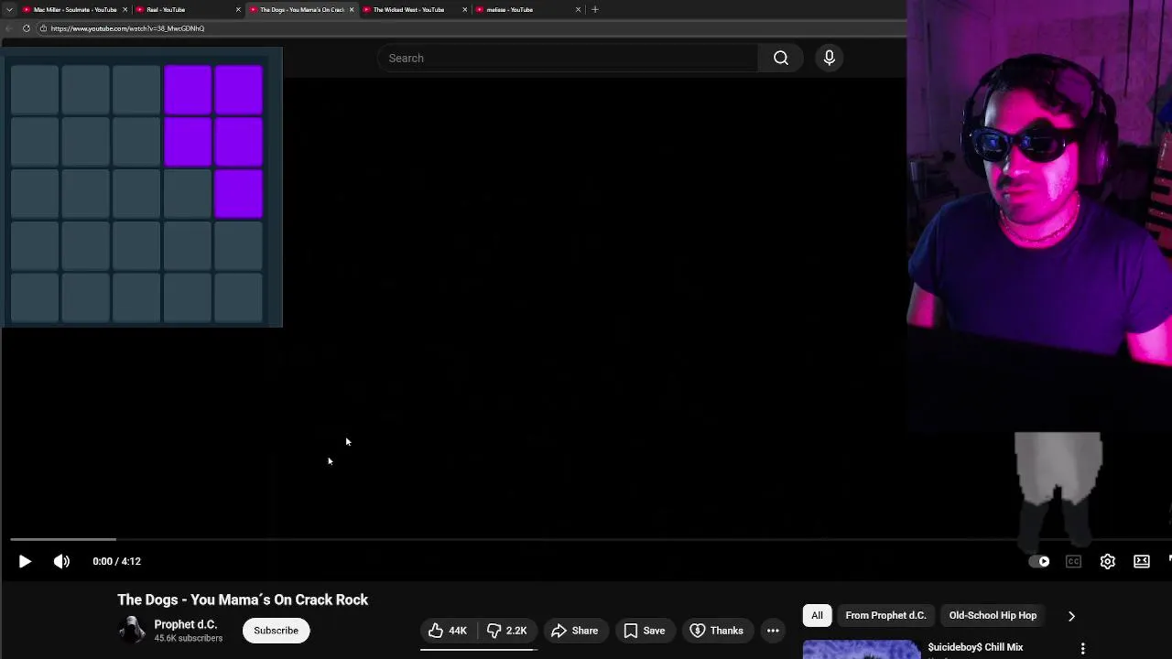
Task: Mute the video volume speaker icon
Action: click(61, 561)
